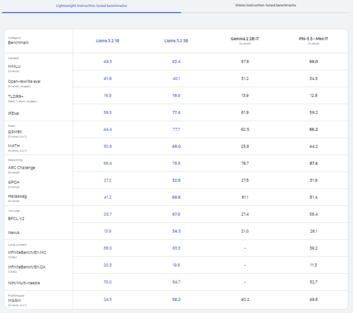The image size is (353, 313).
Task: Click Nexus score 13.5
Action: pos(108,231)
